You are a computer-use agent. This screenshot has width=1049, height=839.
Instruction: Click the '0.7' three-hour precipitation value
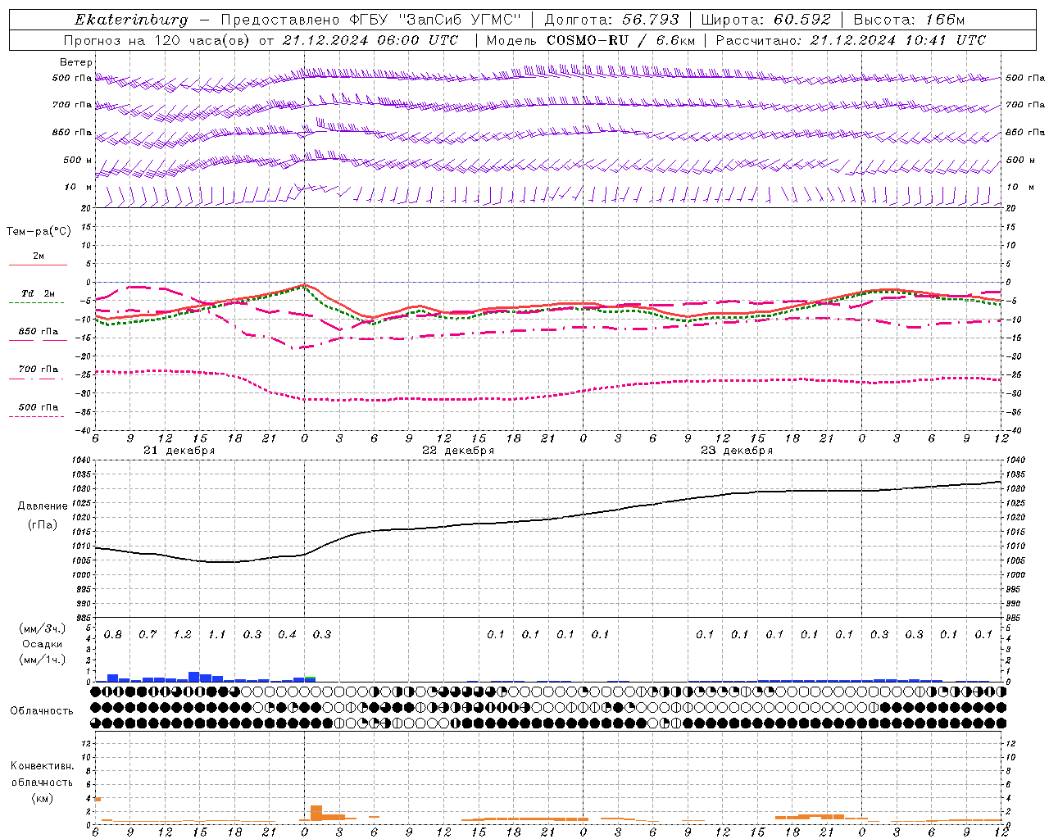tap(148, 634)
